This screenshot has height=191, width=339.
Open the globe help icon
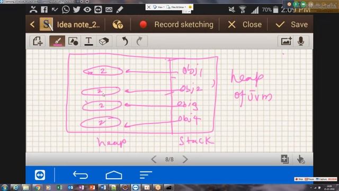(118, 24)
